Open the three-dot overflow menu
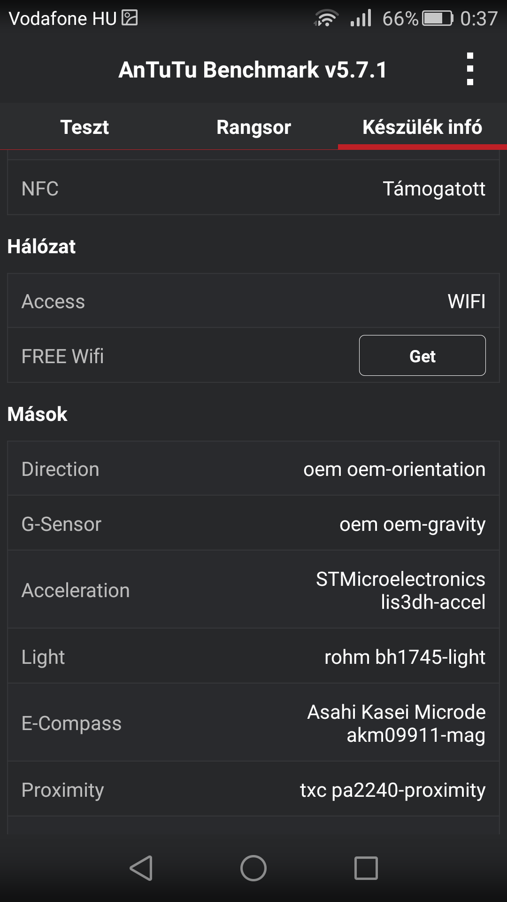Viewport: 507px width, 902px height. point(470,69)
